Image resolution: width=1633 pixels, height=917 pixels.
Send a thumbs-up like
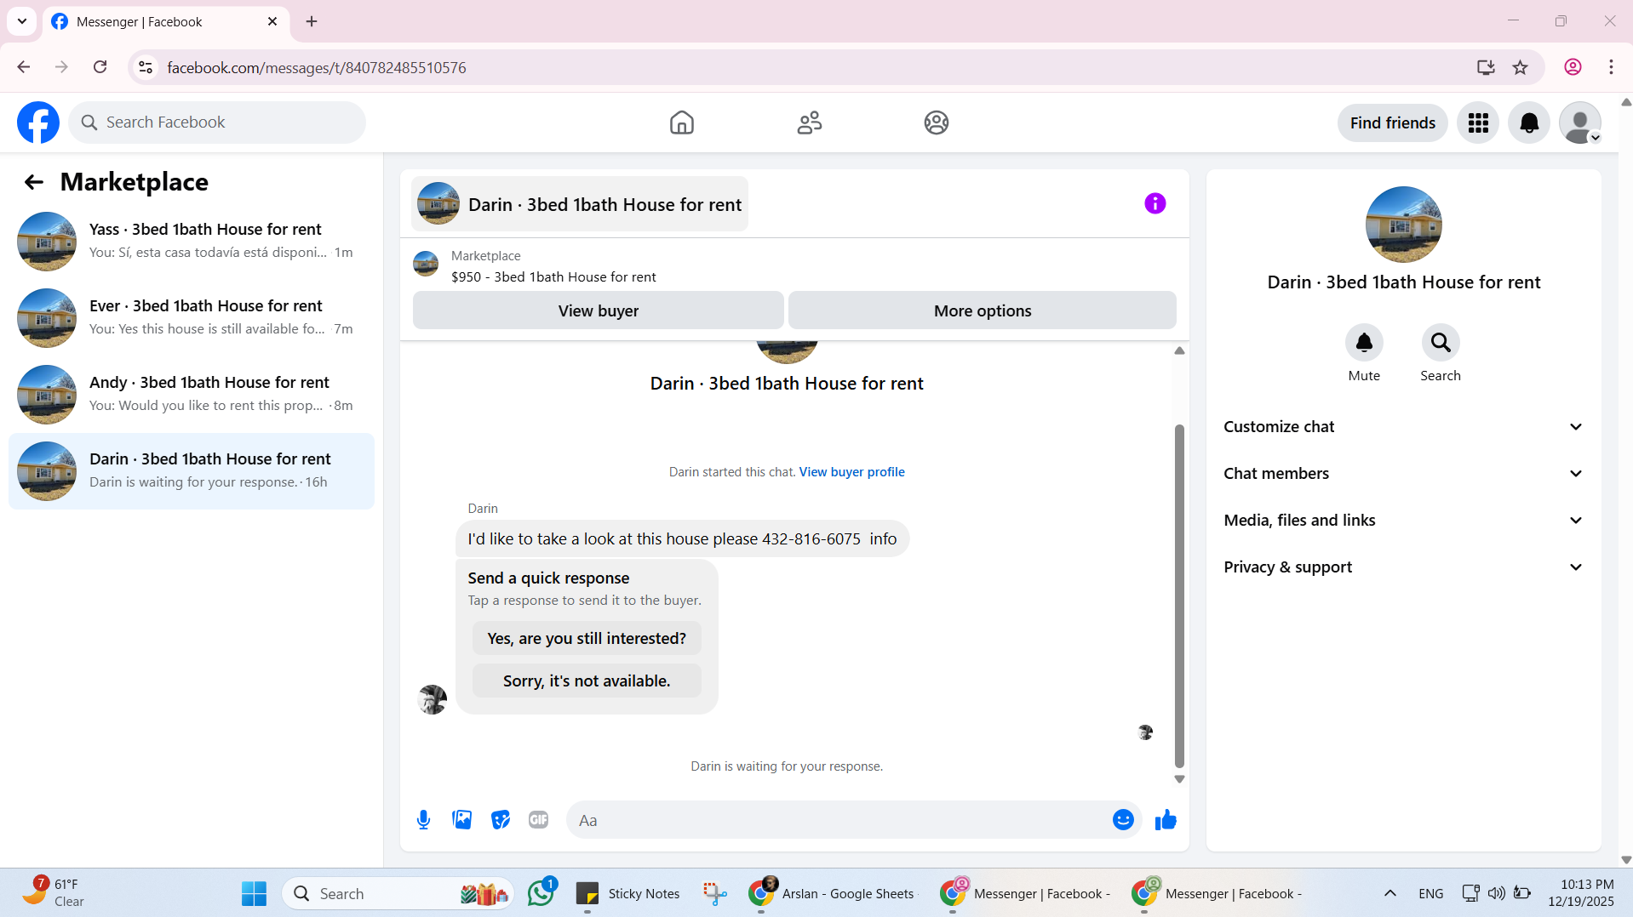[x=1166, y=820]
